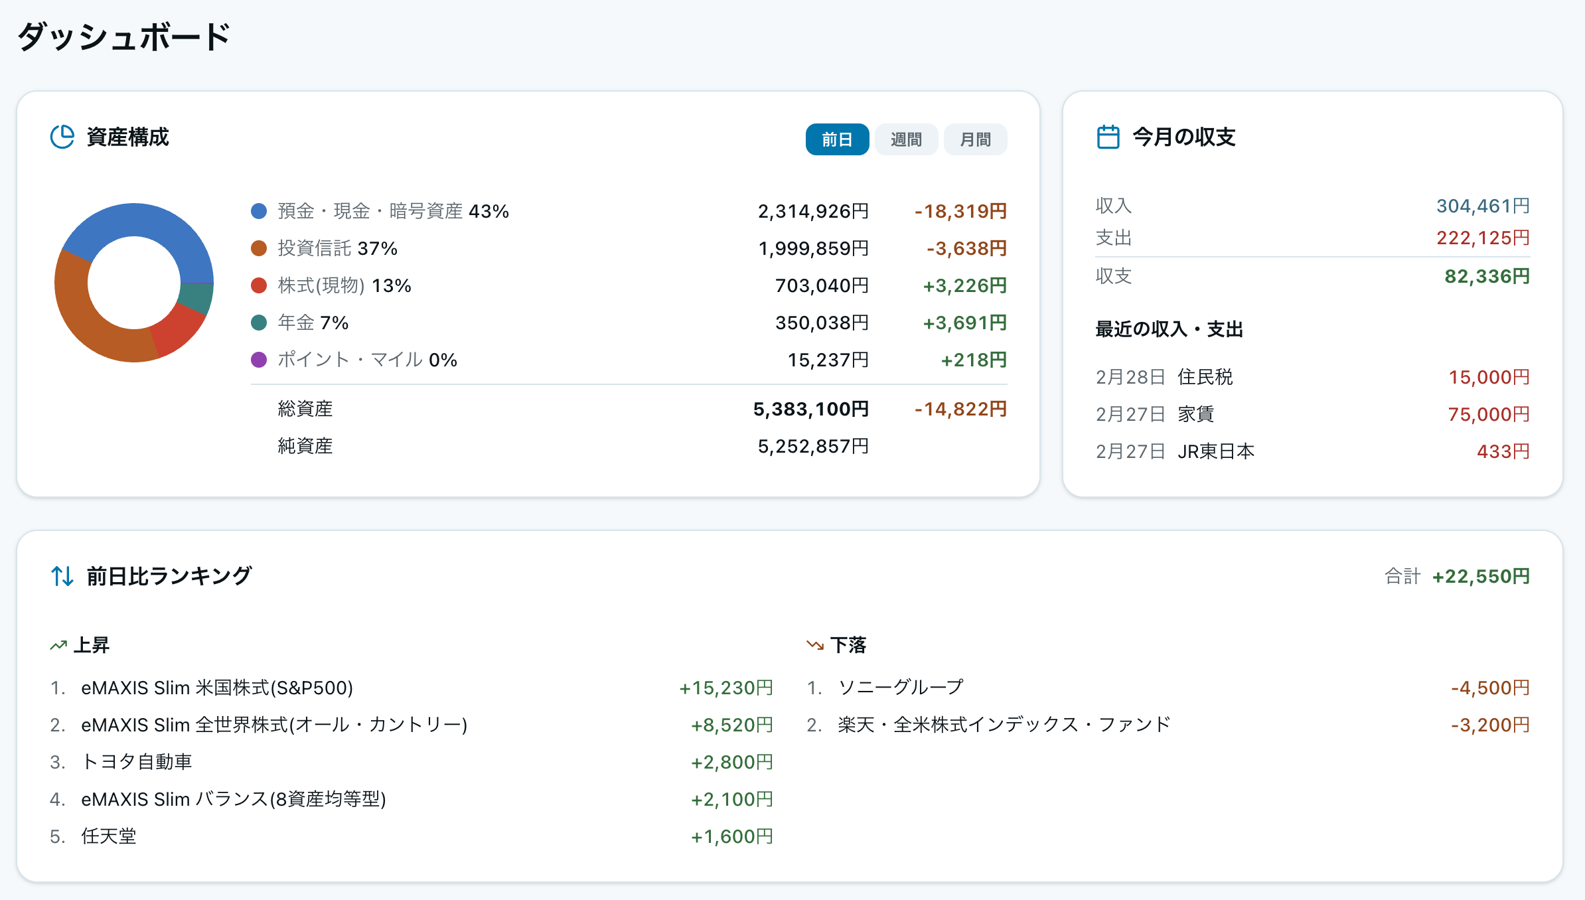
Task: Click the purple ポイント・マイル legend dot
Action: point(259,360)
